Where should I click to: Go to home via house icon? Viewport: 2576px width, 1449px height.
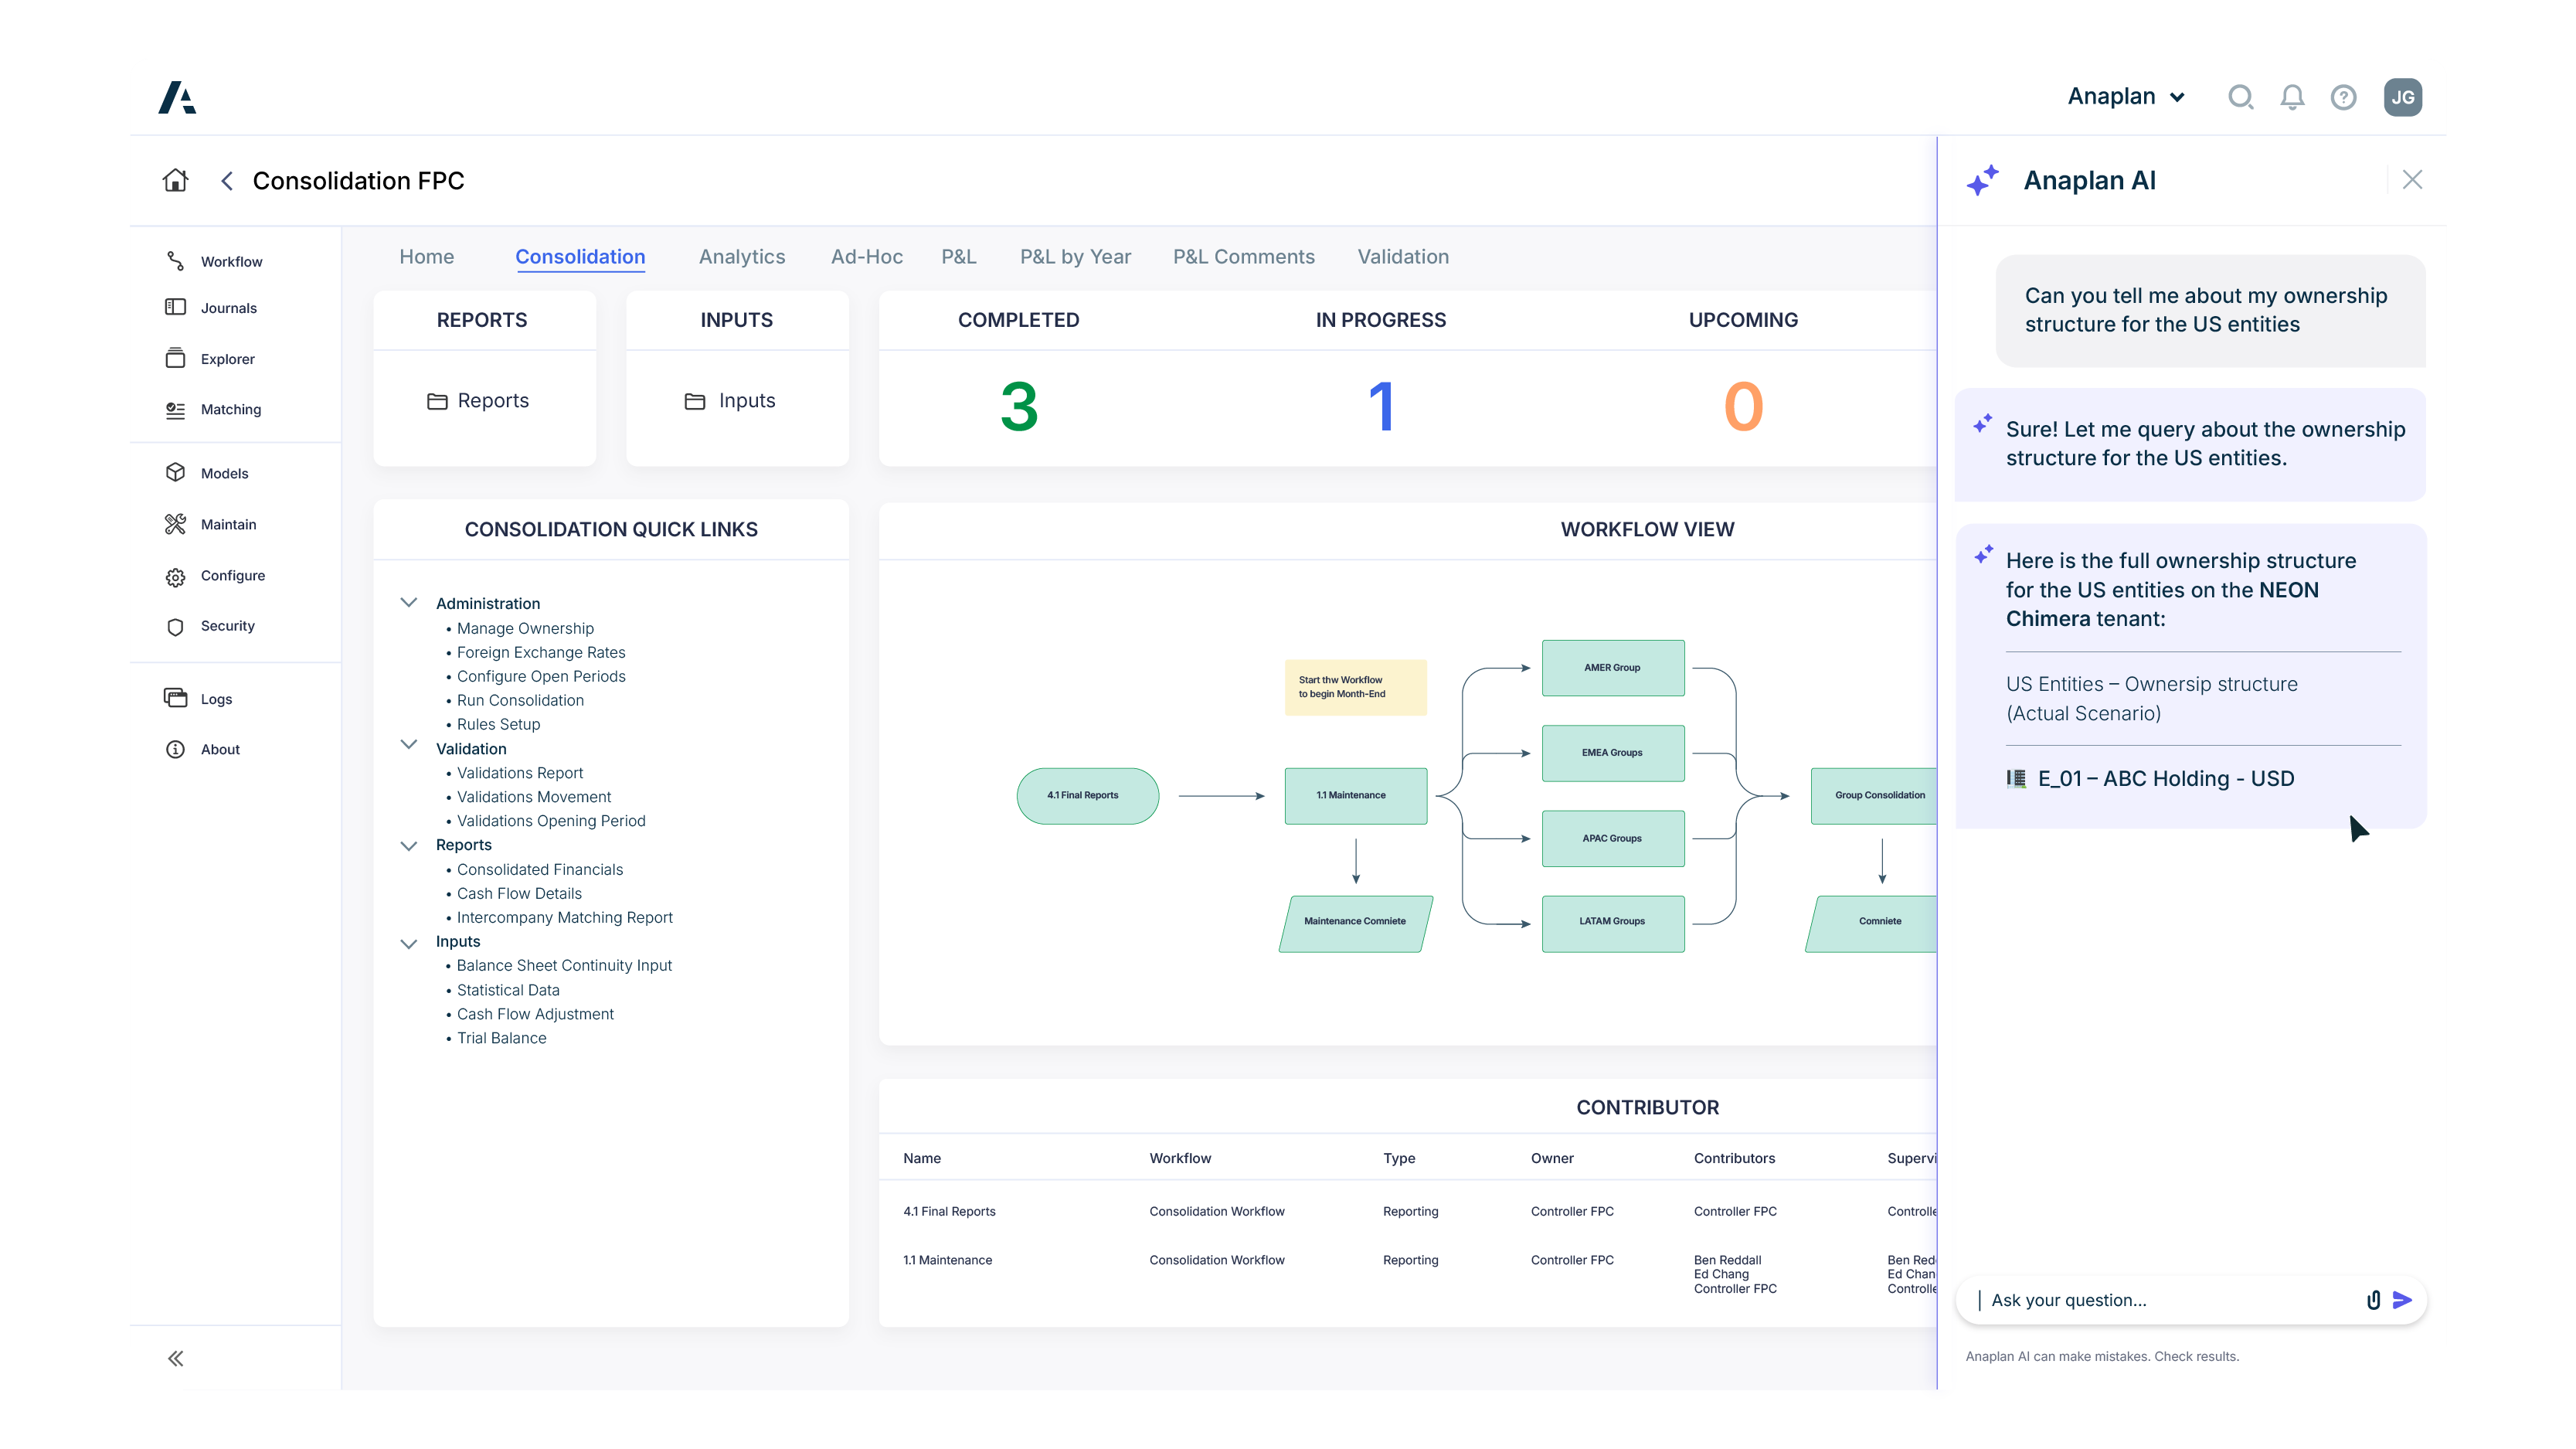175,180
